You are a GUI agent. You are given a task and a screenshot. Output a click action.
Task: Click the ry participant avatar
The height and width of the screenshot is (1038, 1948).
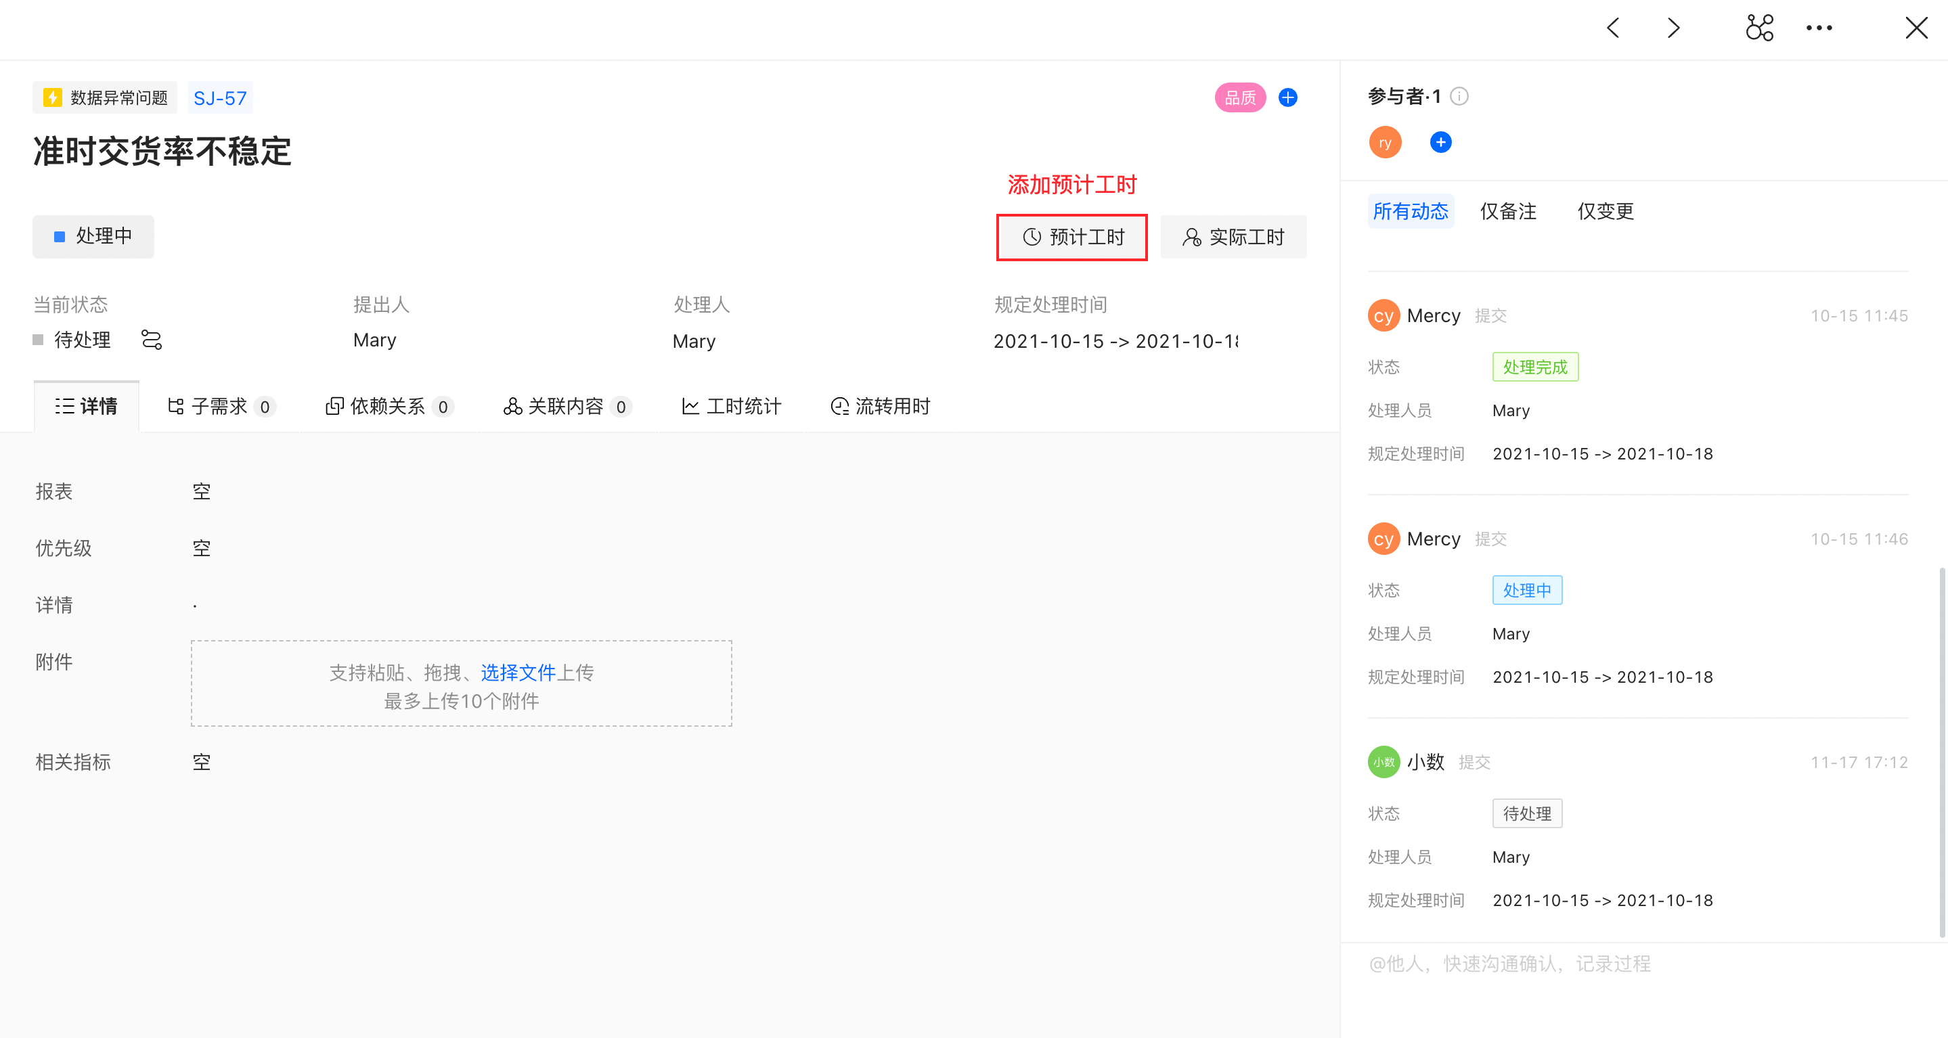tap(1385, 142)
